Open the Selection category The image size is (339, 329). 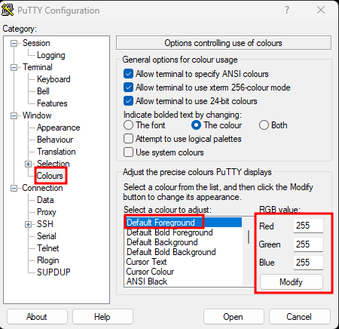pyautogui.click(x=53, y=164)
